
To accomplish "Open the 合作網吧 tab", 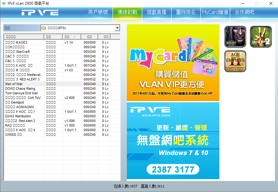I will coord(244,12).
